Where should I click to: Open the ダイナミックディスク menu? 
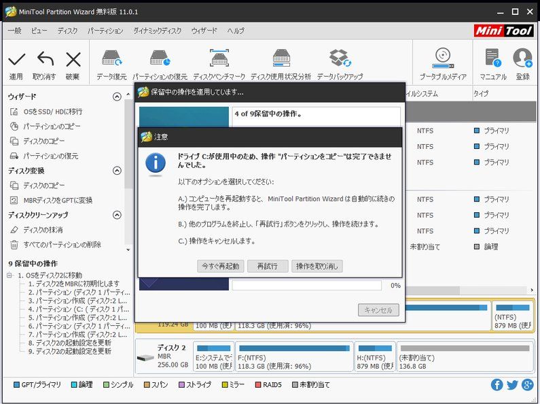(158, 31)
